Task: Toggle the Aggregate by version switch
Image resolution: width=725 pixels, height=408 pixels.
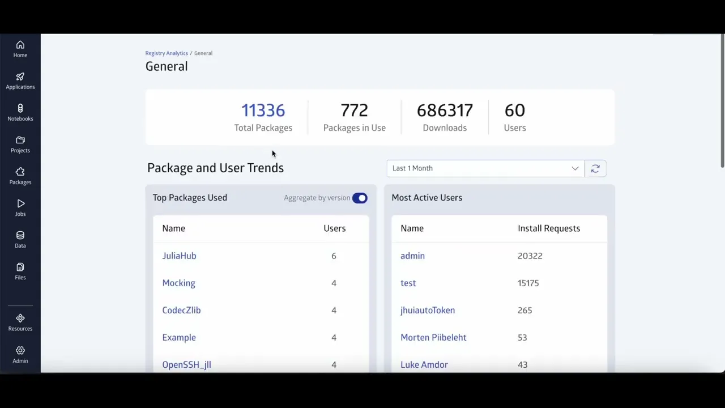Action: point(360,198)
